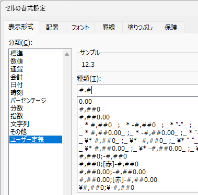Pick the #,##0.00 format code
Viewport: 198px width, 195px height.
pos(138,117)
